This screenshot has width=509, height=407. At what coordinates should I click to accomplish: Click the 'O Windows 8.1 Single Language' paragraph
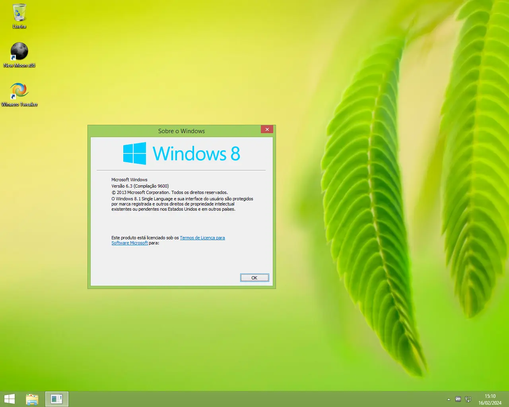point(182,204)
